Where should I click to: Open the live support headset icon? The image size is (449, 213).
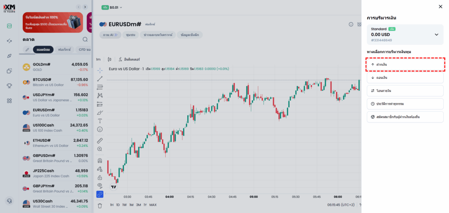pos(9,201)
